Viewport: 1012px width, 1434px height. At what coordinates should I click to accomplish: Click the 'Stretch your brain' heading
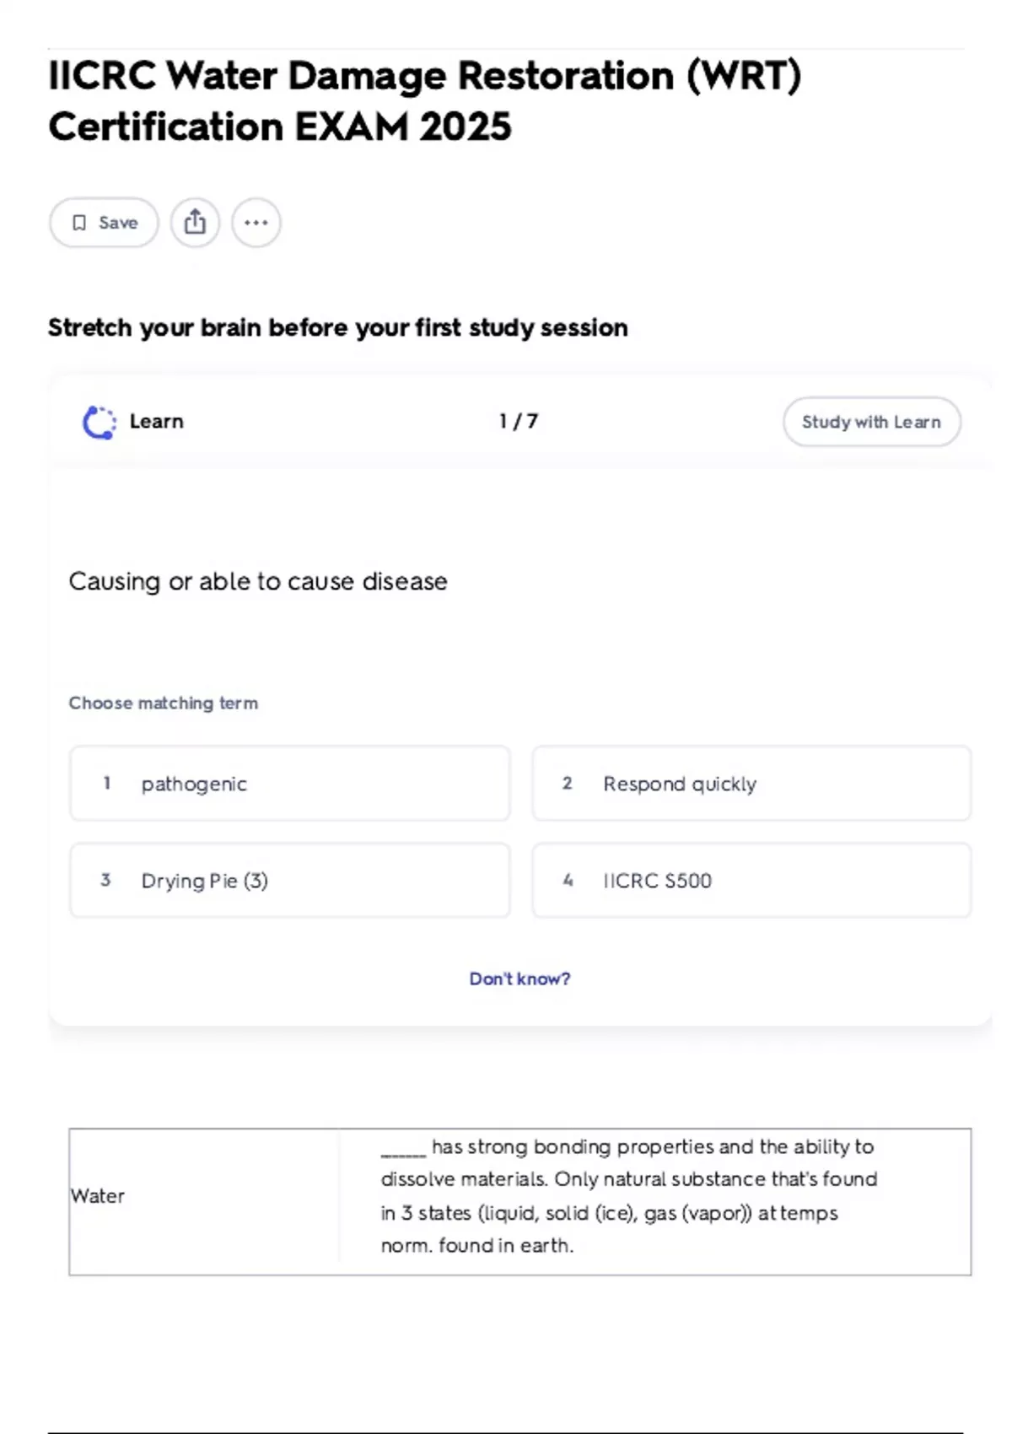[x=337, y=327]
